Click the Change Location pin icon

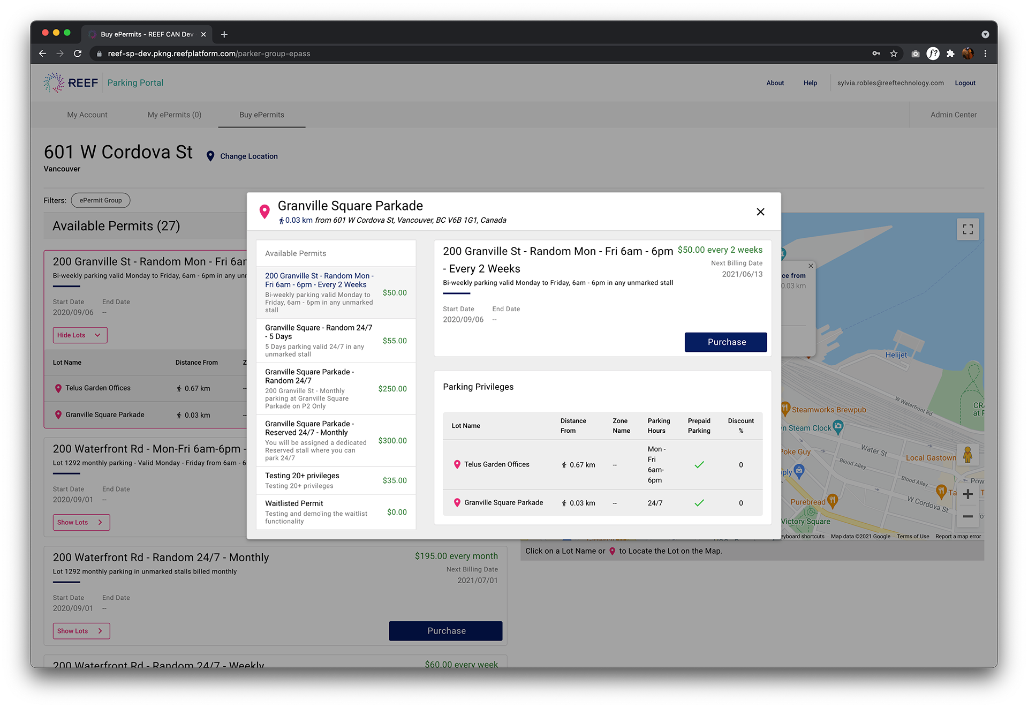pos(210,156)
